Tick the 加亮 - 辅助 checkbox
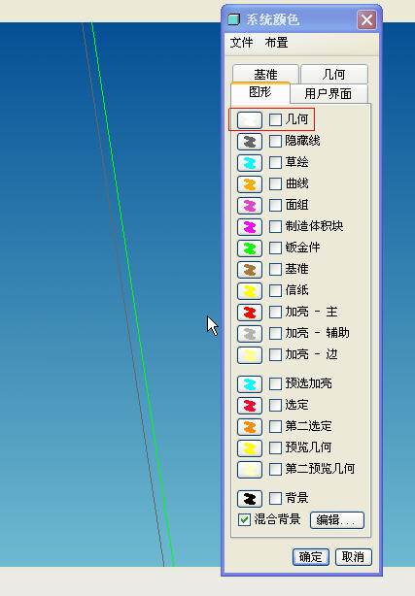The width and height of the screenshot is (415, 596). click(275, 333)
